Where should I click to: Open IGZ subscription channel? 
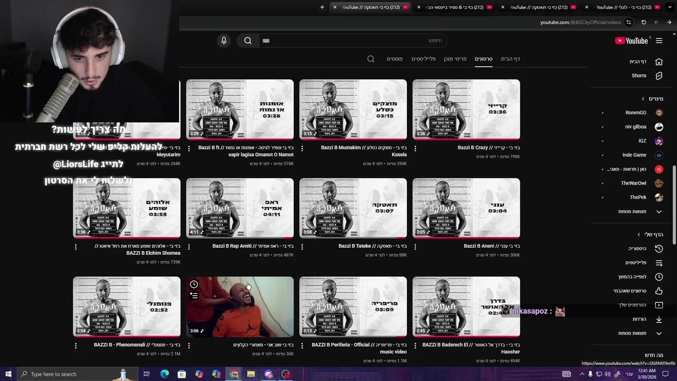click(x=651, y=141)
